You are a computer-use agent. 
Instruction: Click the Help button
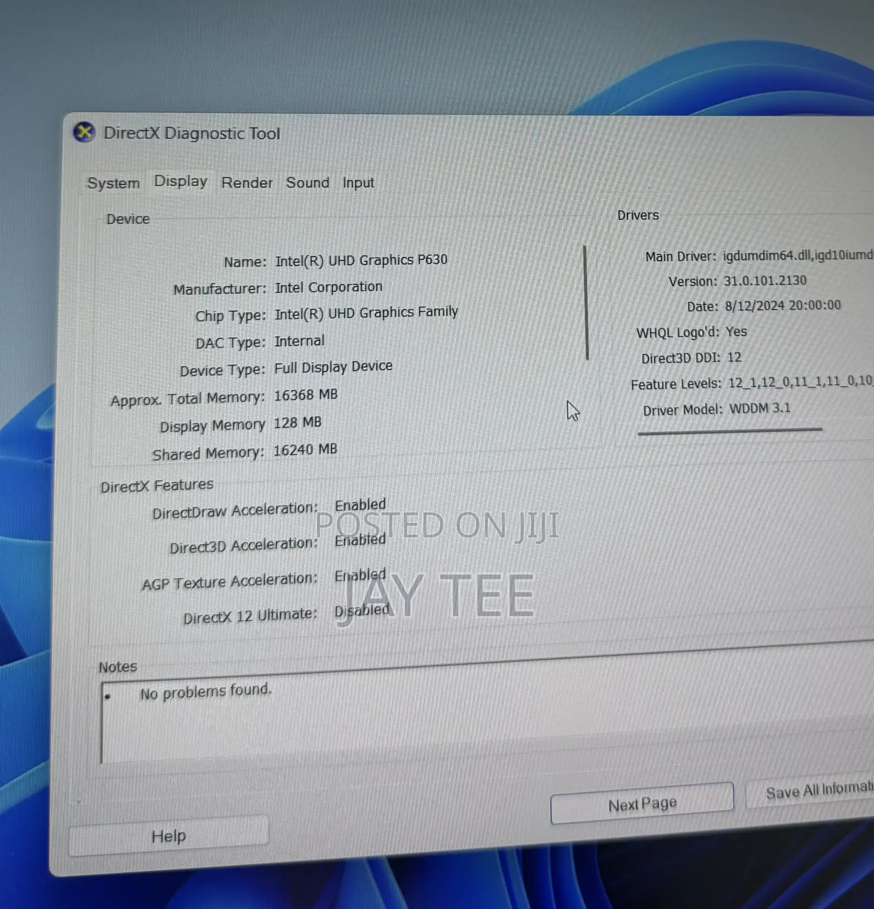pyautogui.click(x=169, y=836)
